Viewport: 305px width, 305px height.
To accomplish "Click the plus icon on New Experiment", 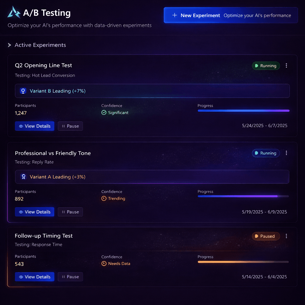I will (174, 15).
